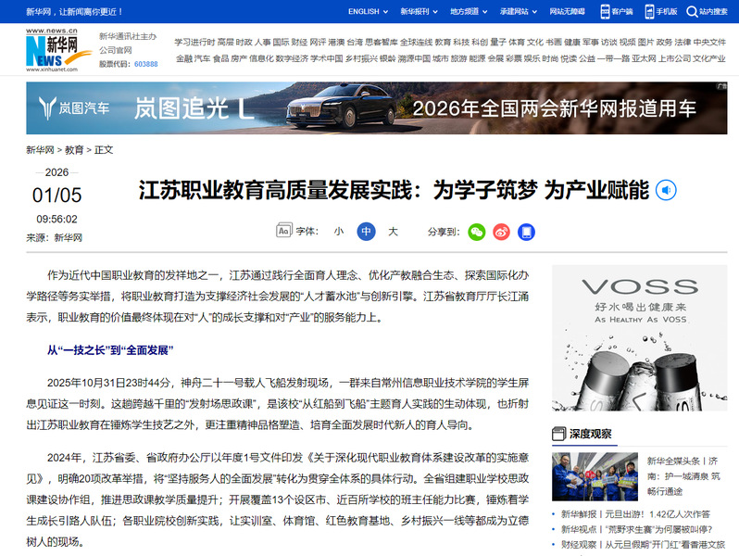Open the 新华全媒头条 news thumbnail

(x=594, y=475)
